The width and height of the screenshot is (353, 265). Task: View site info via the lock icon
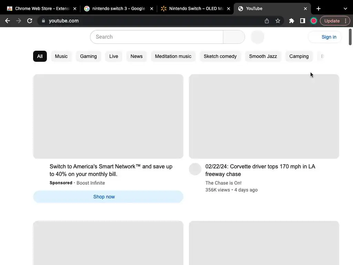[x=43, y=21]
